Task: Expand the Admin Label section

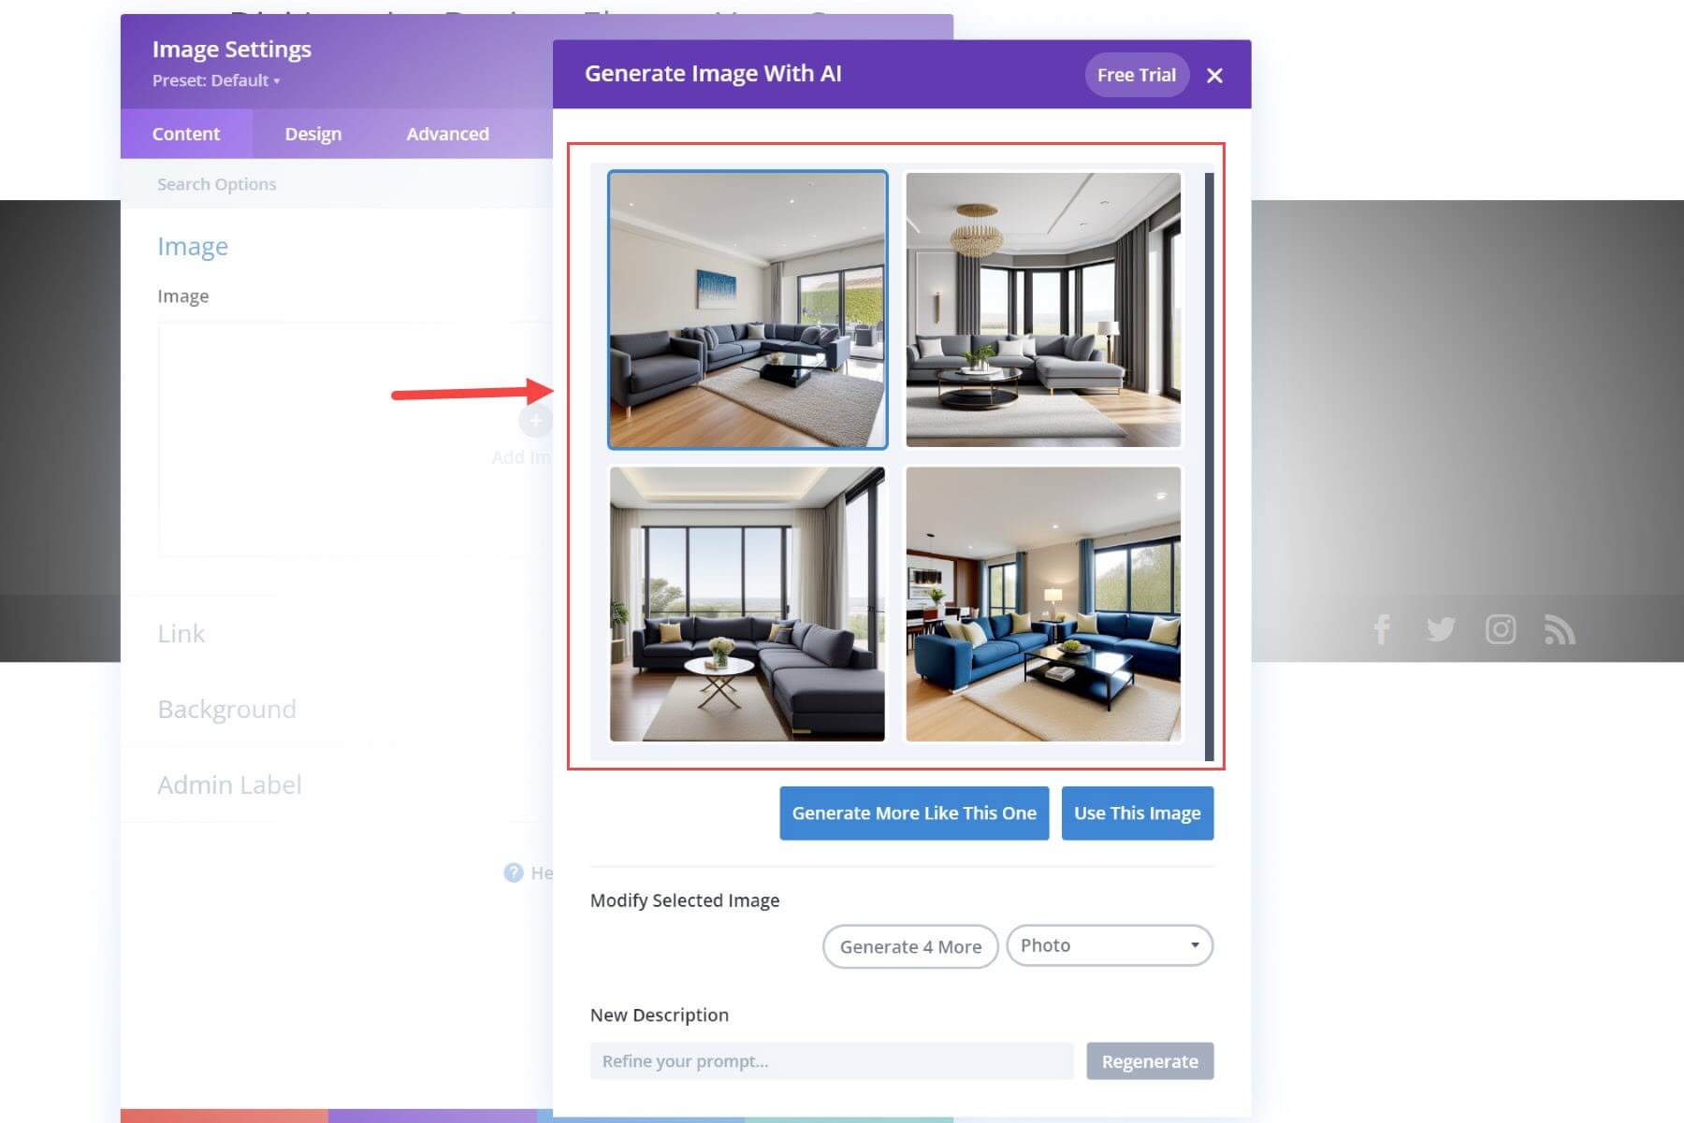Action: (x=229, y=785)
